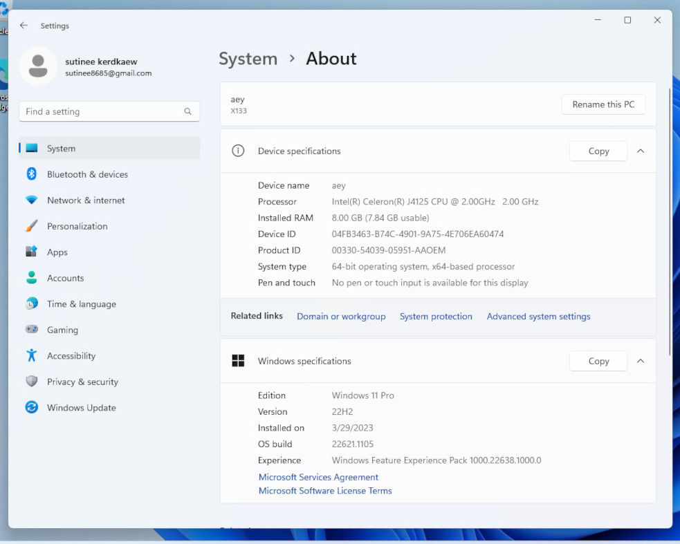
Task: Open Microsoft Services Agreement link
Action: point(318,477)
